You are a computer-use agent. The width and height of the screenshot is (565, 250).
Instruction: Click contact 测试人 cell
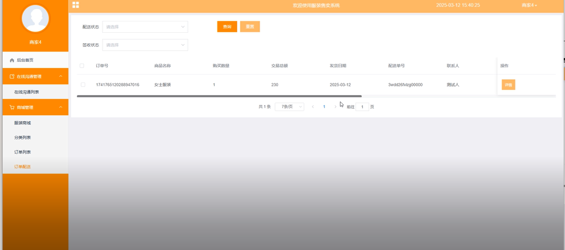pos(453,85)
